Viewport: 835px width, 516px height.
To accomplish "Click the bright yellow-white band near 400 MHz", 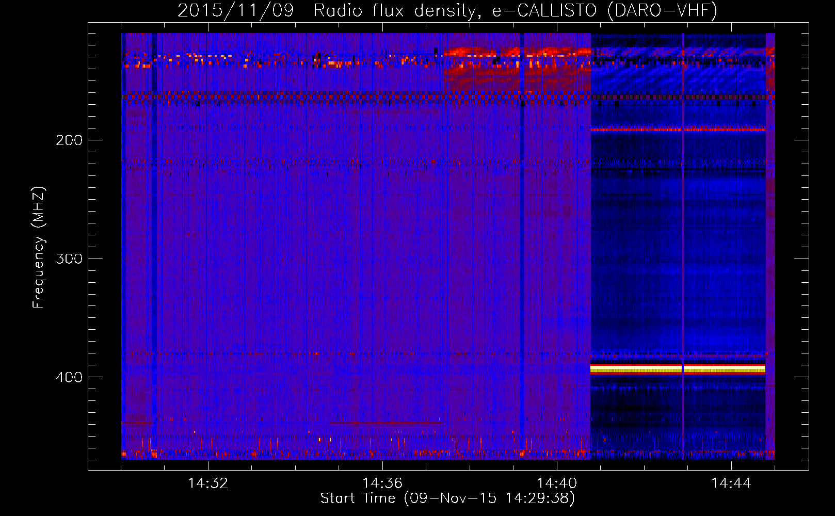I will coord(678,368).
